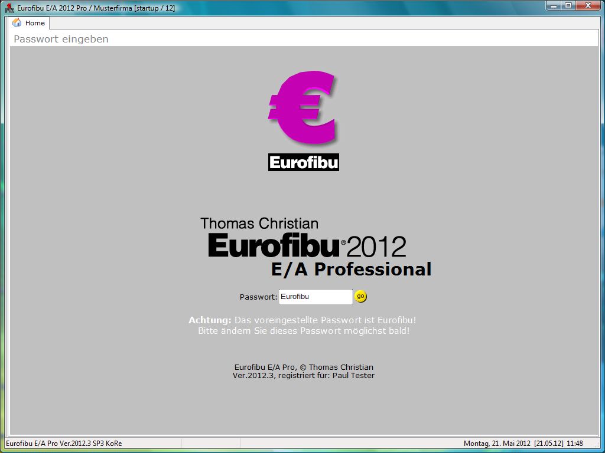Click the 'Passwort:' label
The width and height of the screenshot is (605, 453).
258,297
